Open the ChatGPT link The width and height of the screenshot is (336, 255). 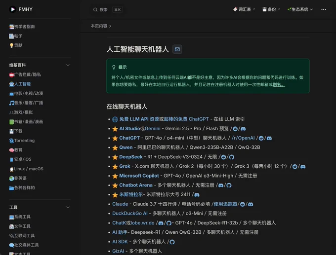click(x=129, y=138)
